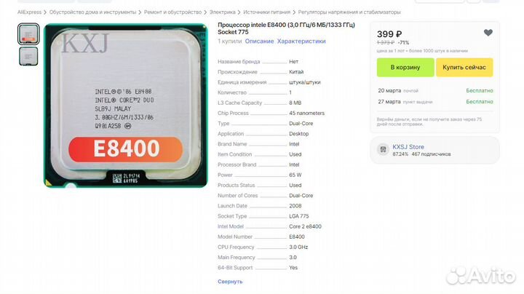The height and width of the screenshot is (294, 524).
Task: Open Обустройство дома и инструменты breadcrumb
Action: click(x=93, y=12)
